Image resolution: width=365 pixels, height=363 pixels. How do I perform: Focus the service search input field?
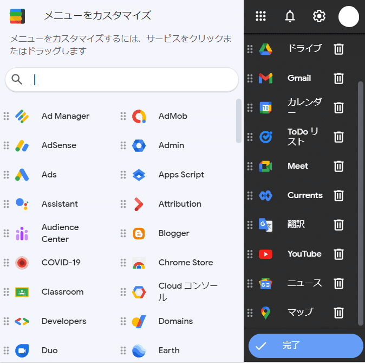click(122, 80)
